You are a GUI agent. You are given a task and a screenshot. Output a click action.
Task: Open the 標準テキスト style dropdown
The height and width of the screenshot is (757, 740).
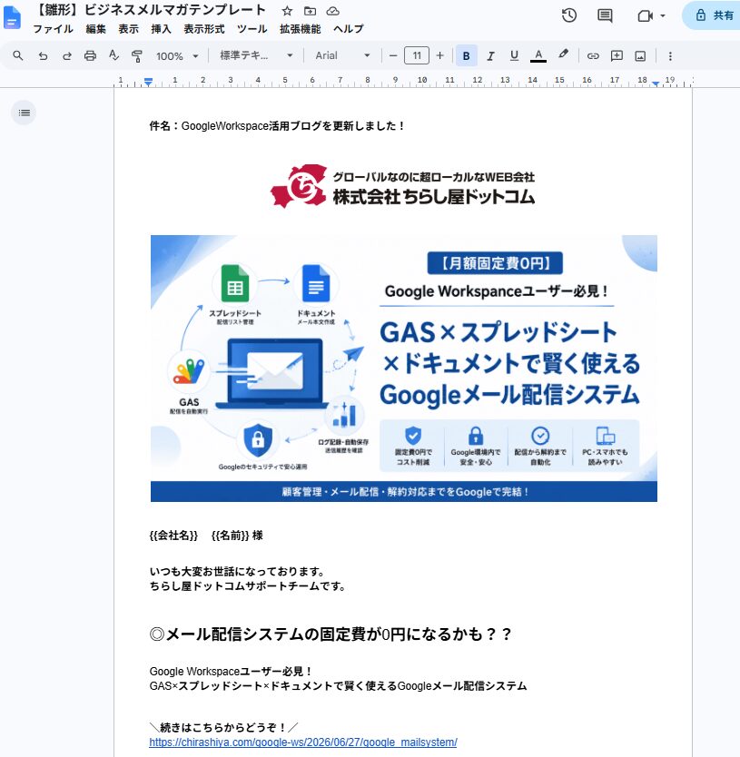[256, 55]
